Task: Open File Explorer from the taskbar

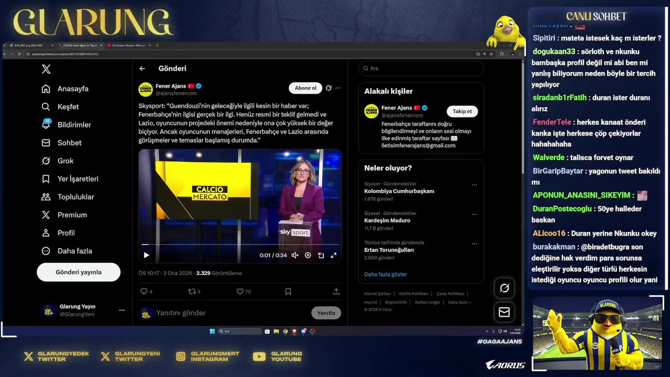Action: click(x=276, y=331)
